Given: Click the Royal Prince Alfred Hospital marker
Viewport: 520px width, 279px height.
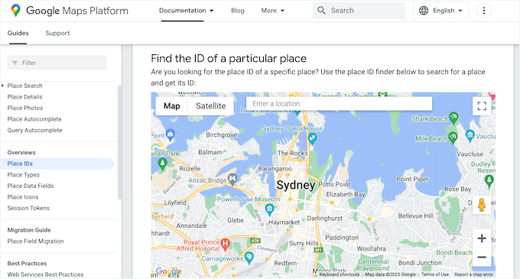Looking at the screenshot, I should pos(225,245).
